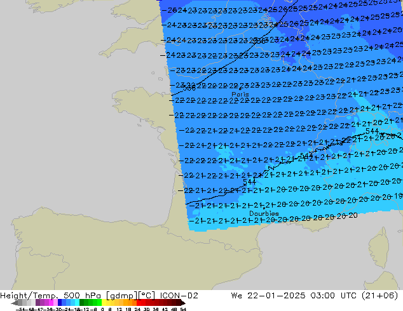This screenshot has height=311, width=403.
Task: Click the dark brown right arrow of color scale
Action: point(183,303)
